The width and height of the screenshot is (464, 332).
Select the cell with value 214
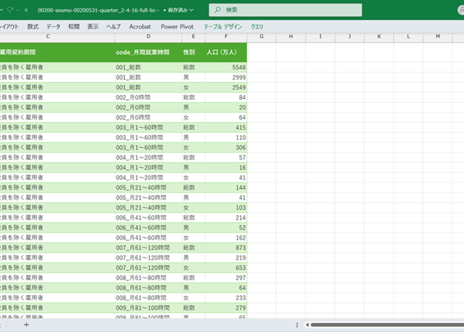226,218
